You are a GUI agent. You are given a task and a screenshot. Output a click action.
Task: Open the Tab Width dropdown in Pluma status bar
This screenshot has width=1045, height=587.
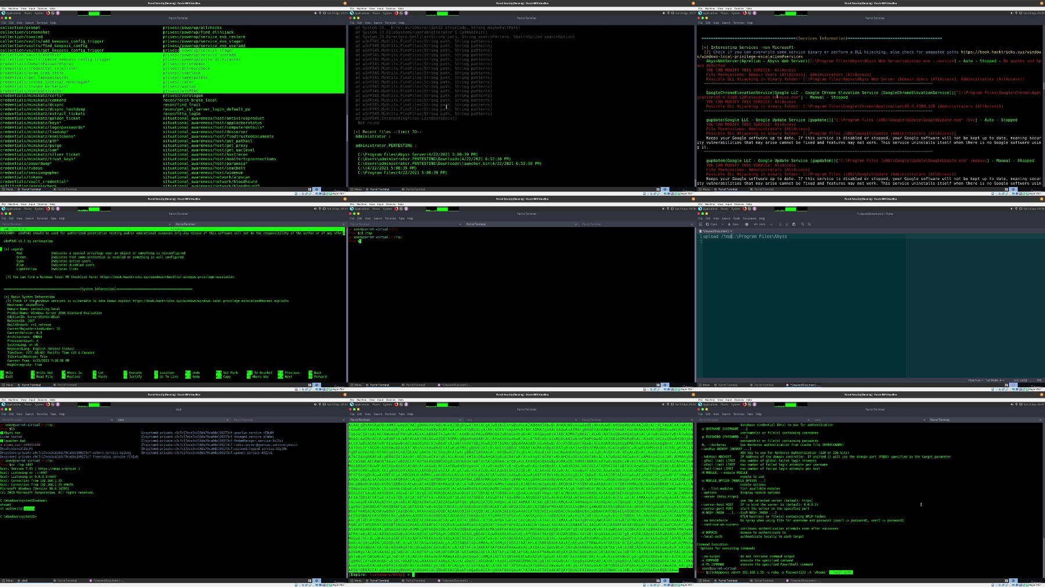pos(995,380)
